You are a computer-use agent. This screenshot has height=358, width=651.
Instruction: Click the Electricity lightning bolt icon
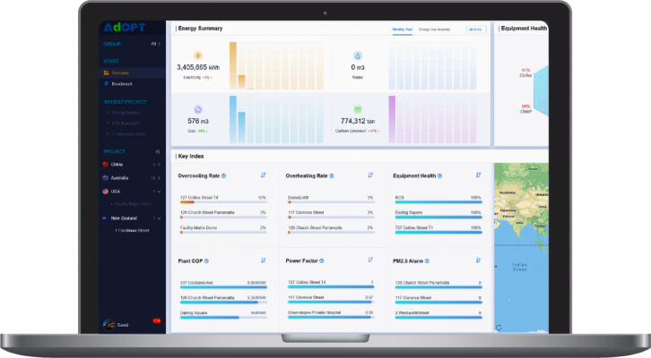pos(198,55)
